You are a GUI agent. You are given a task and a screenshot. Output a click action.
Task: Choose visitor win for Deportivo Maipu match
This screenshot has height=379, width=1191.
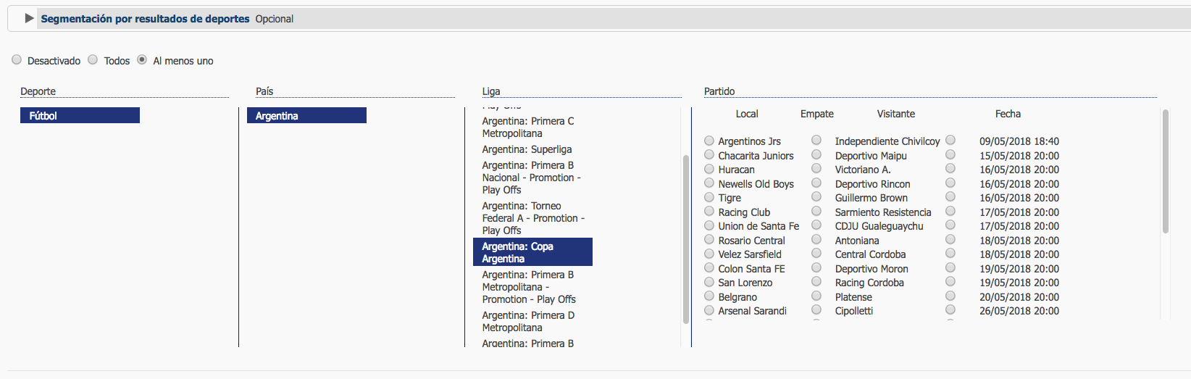pyautogui.click(x=950, y=154)
